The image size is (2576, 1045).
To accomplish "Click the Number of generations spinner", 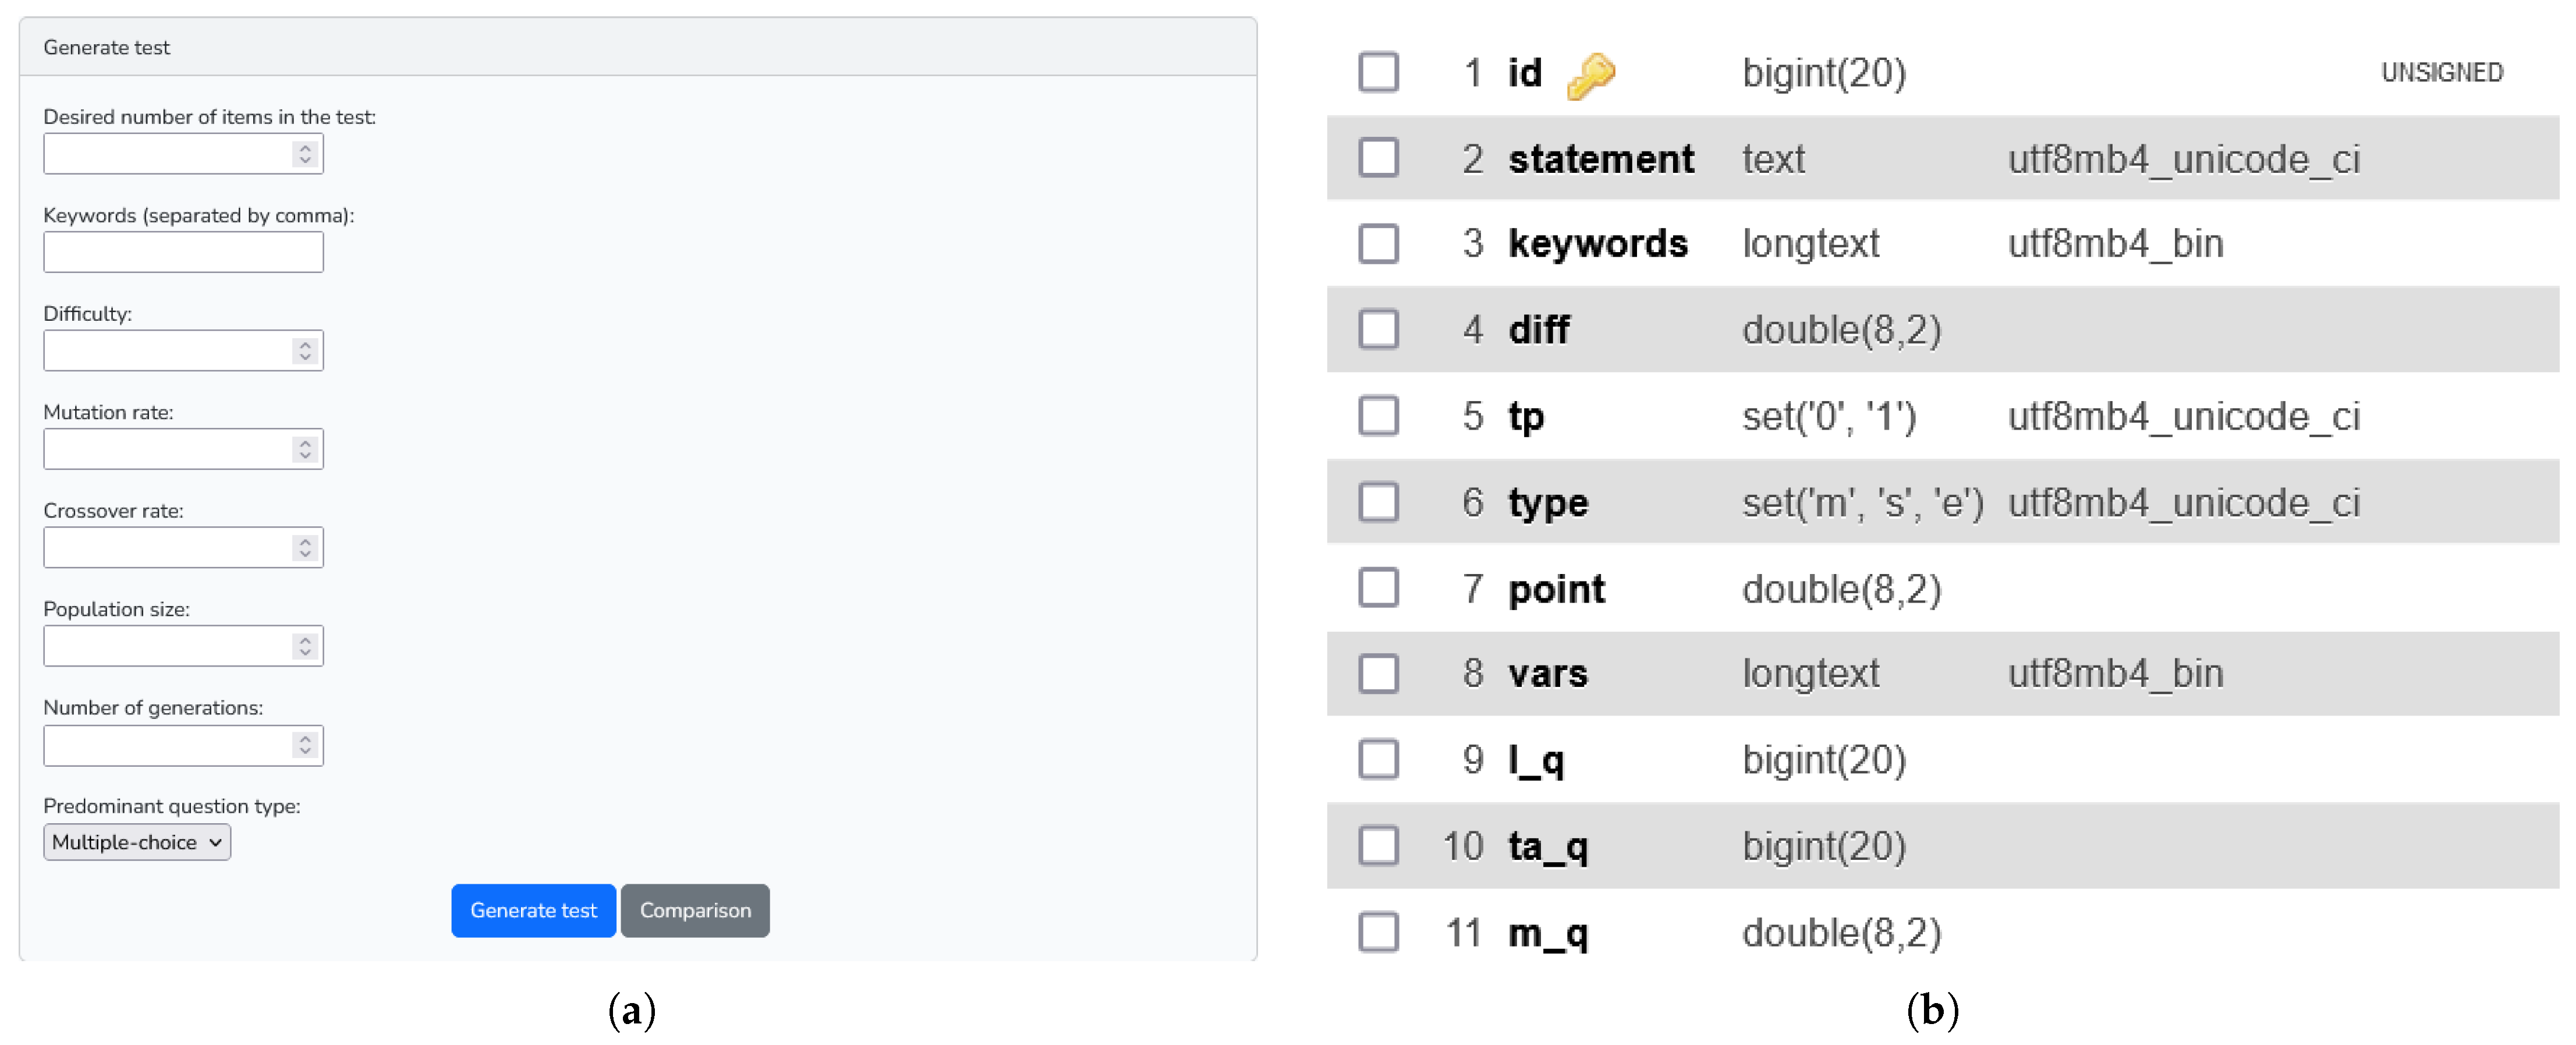I will pyautogui.click(x=305, y=745).
